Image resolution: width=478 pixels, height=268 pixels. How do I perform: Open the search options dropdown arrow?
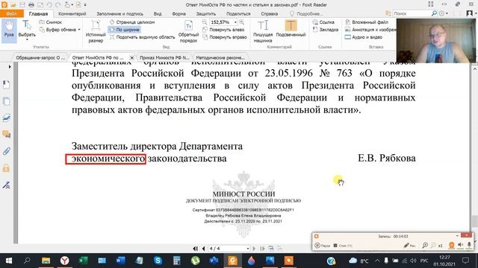pos(447,13)
